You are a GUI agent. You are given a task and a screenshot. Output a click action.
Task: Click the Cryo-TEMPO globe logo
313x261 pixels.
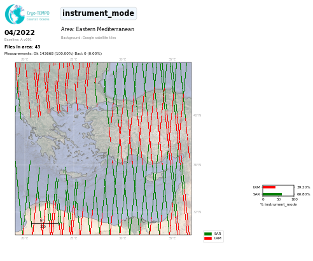15,14
